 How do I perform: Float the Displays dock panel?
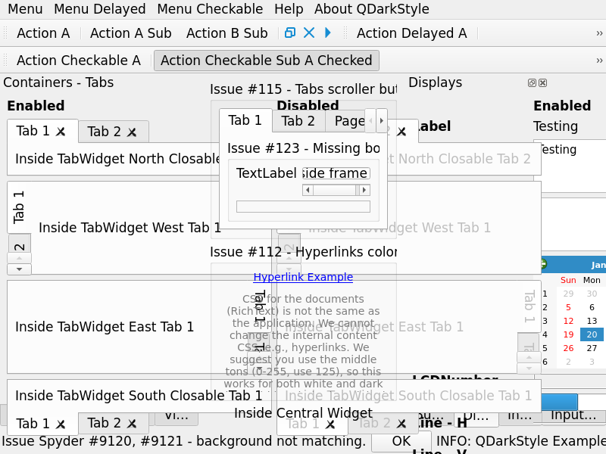pos(533,83)
